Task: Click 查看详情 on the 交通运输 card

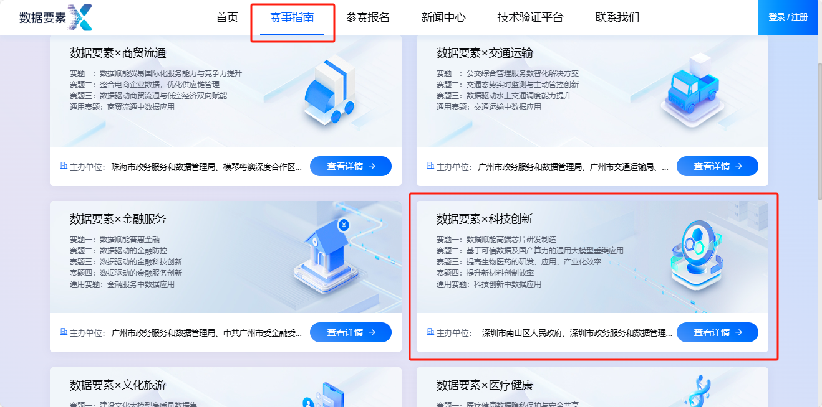Action: 717,166
